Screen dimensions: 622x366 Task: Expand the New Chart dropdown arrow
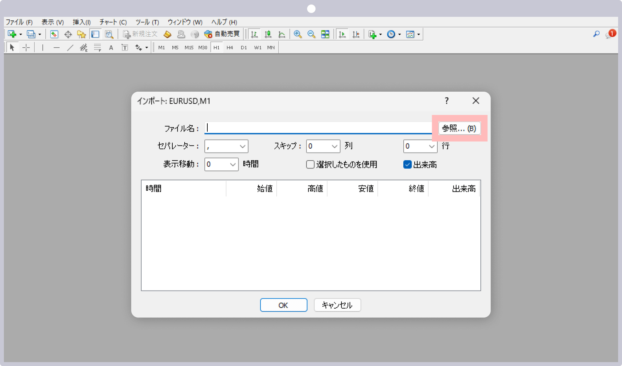pyautogui.click(x=20, y=34)
